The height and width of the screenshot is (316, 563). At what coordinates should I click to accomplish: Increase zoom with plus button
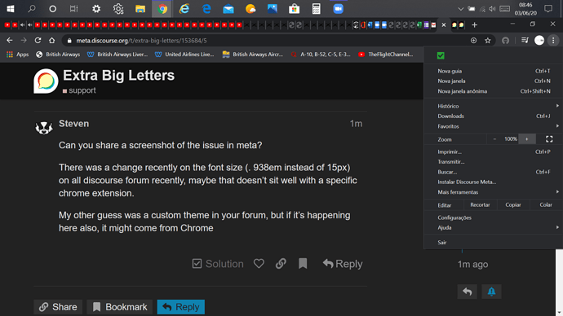[527, 139]
